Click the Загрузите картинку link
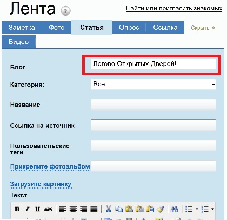The height and width of the screenshot is (220, 227). (x=41, y=184)
